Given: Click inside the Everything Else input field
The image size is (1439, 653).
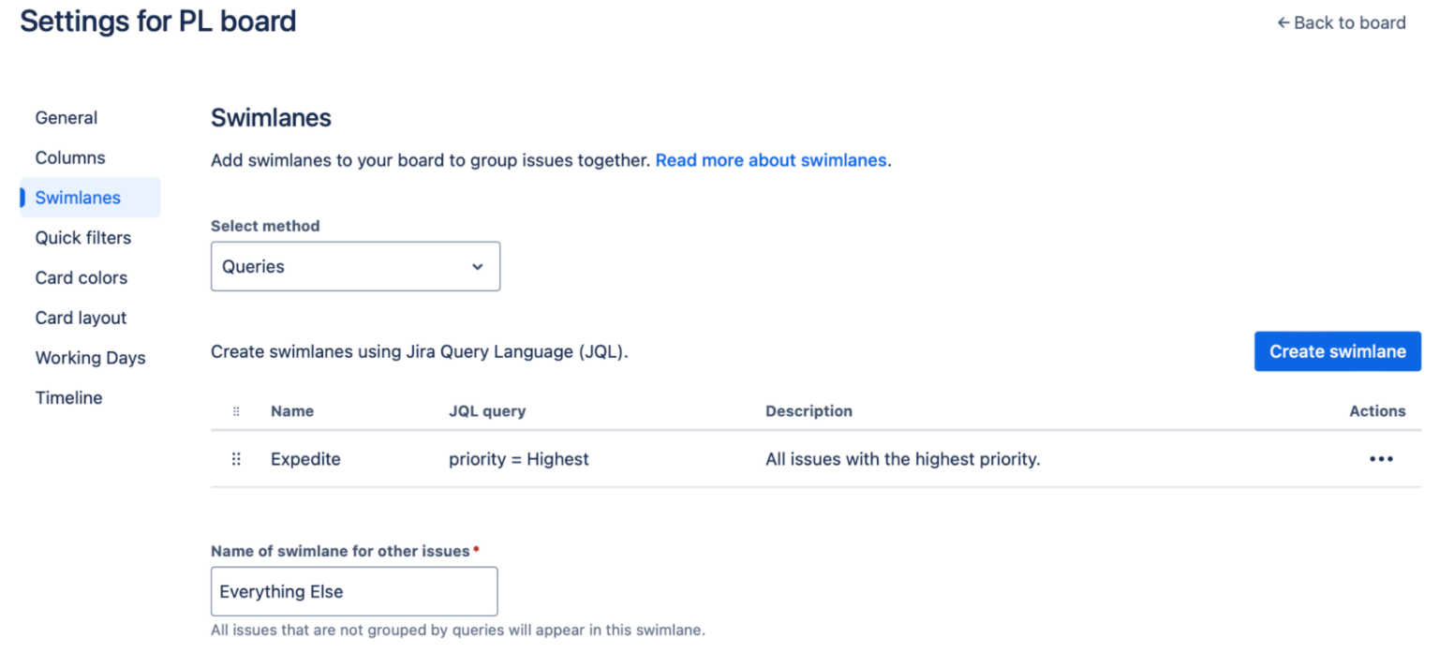Looking at the screenshot, I should pos(354,591).
